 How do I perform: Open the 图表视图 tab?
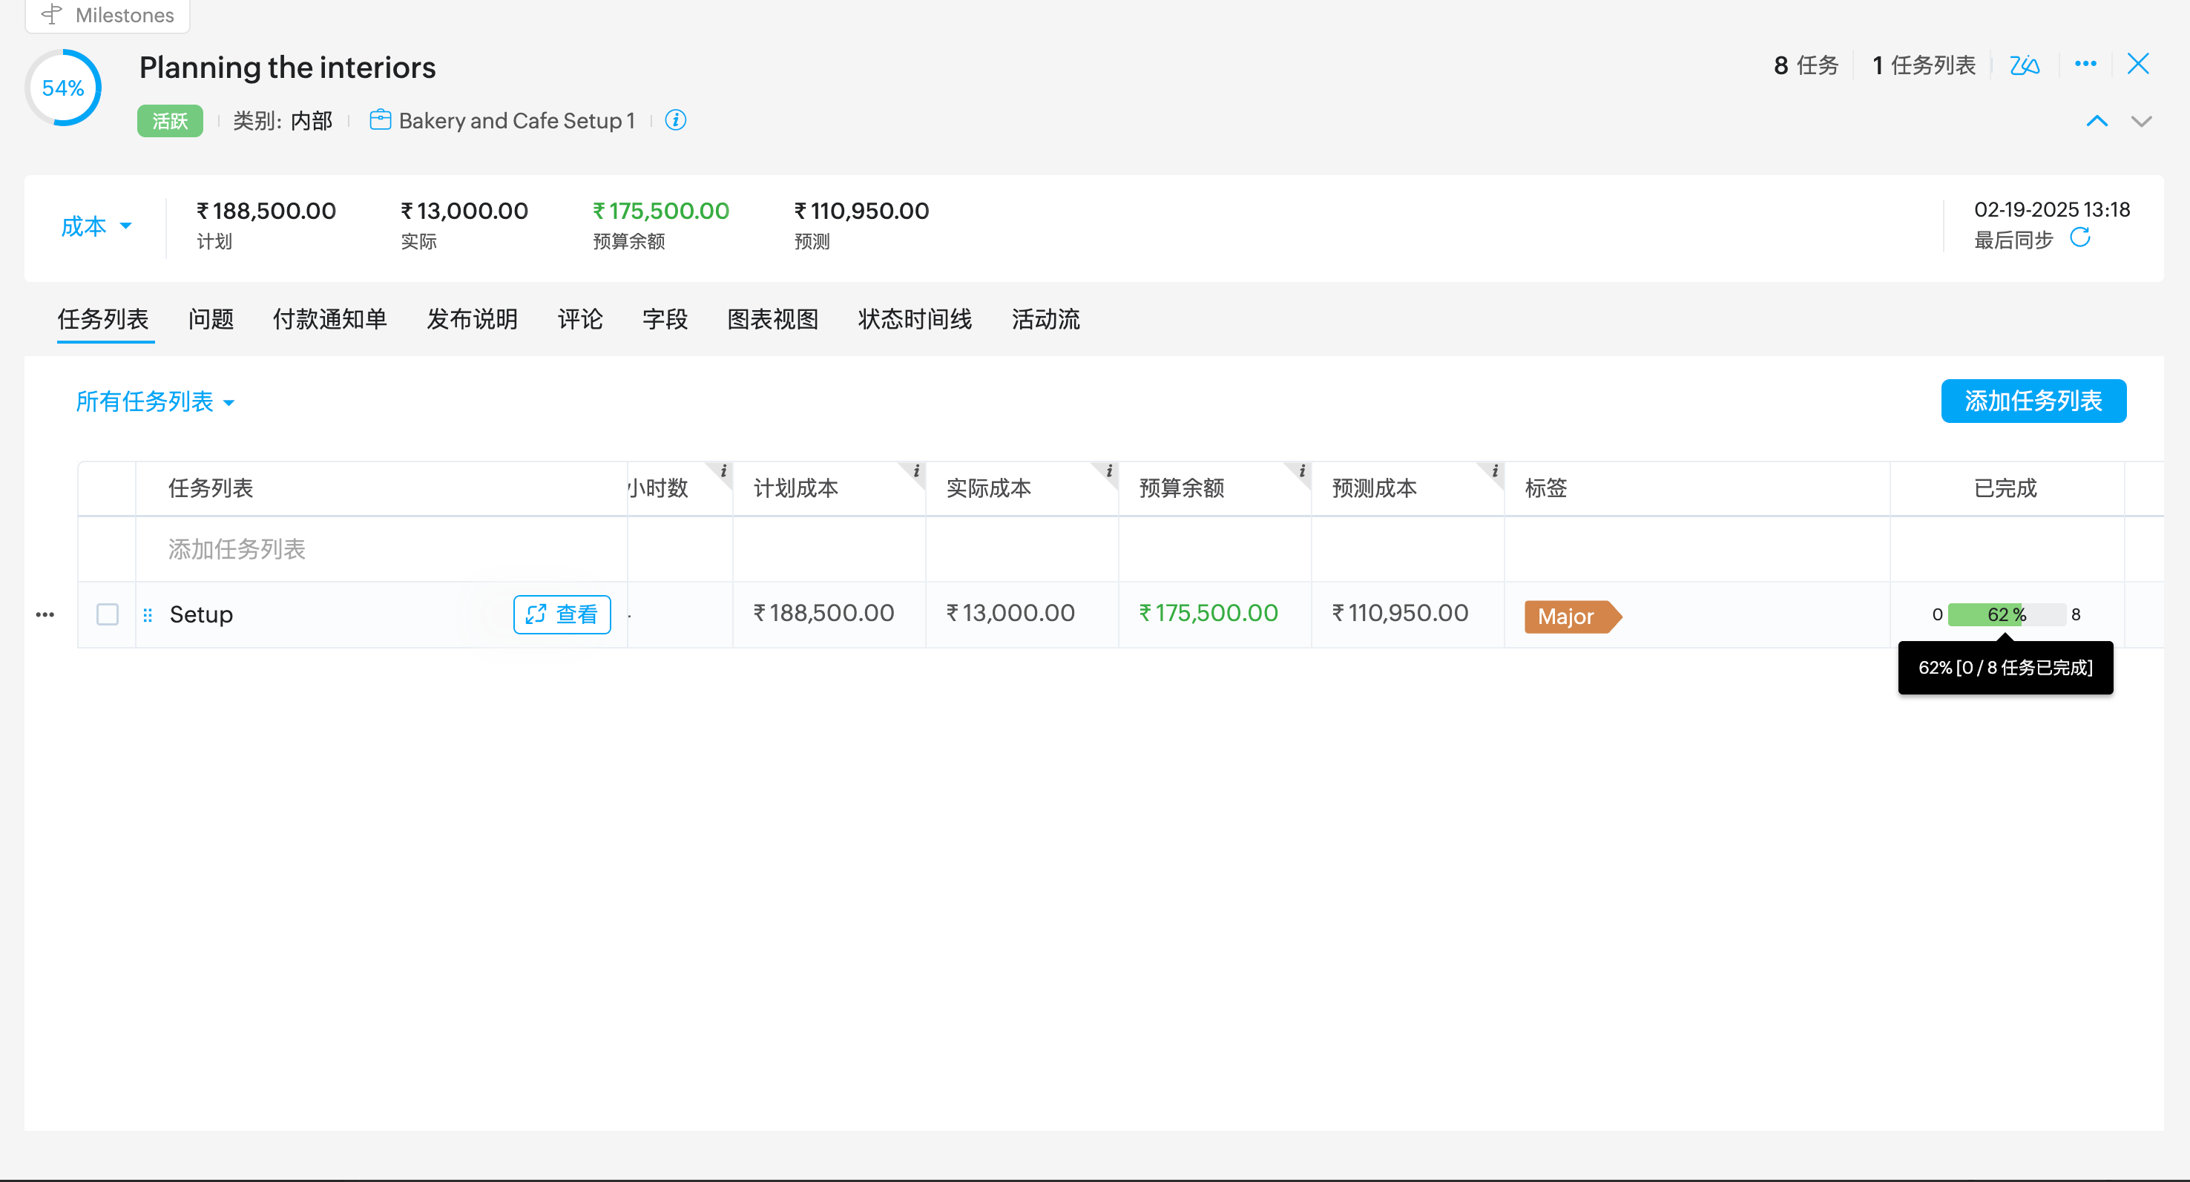coord(772,320)
